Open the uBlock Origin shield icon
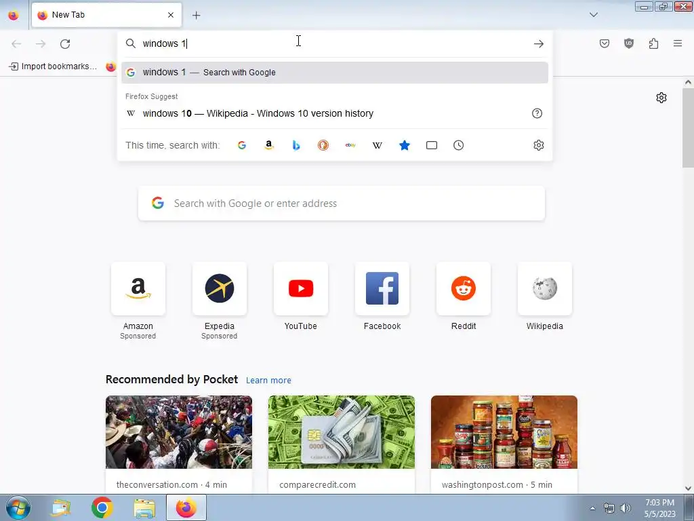694x521 pixels. pos(629,43)
